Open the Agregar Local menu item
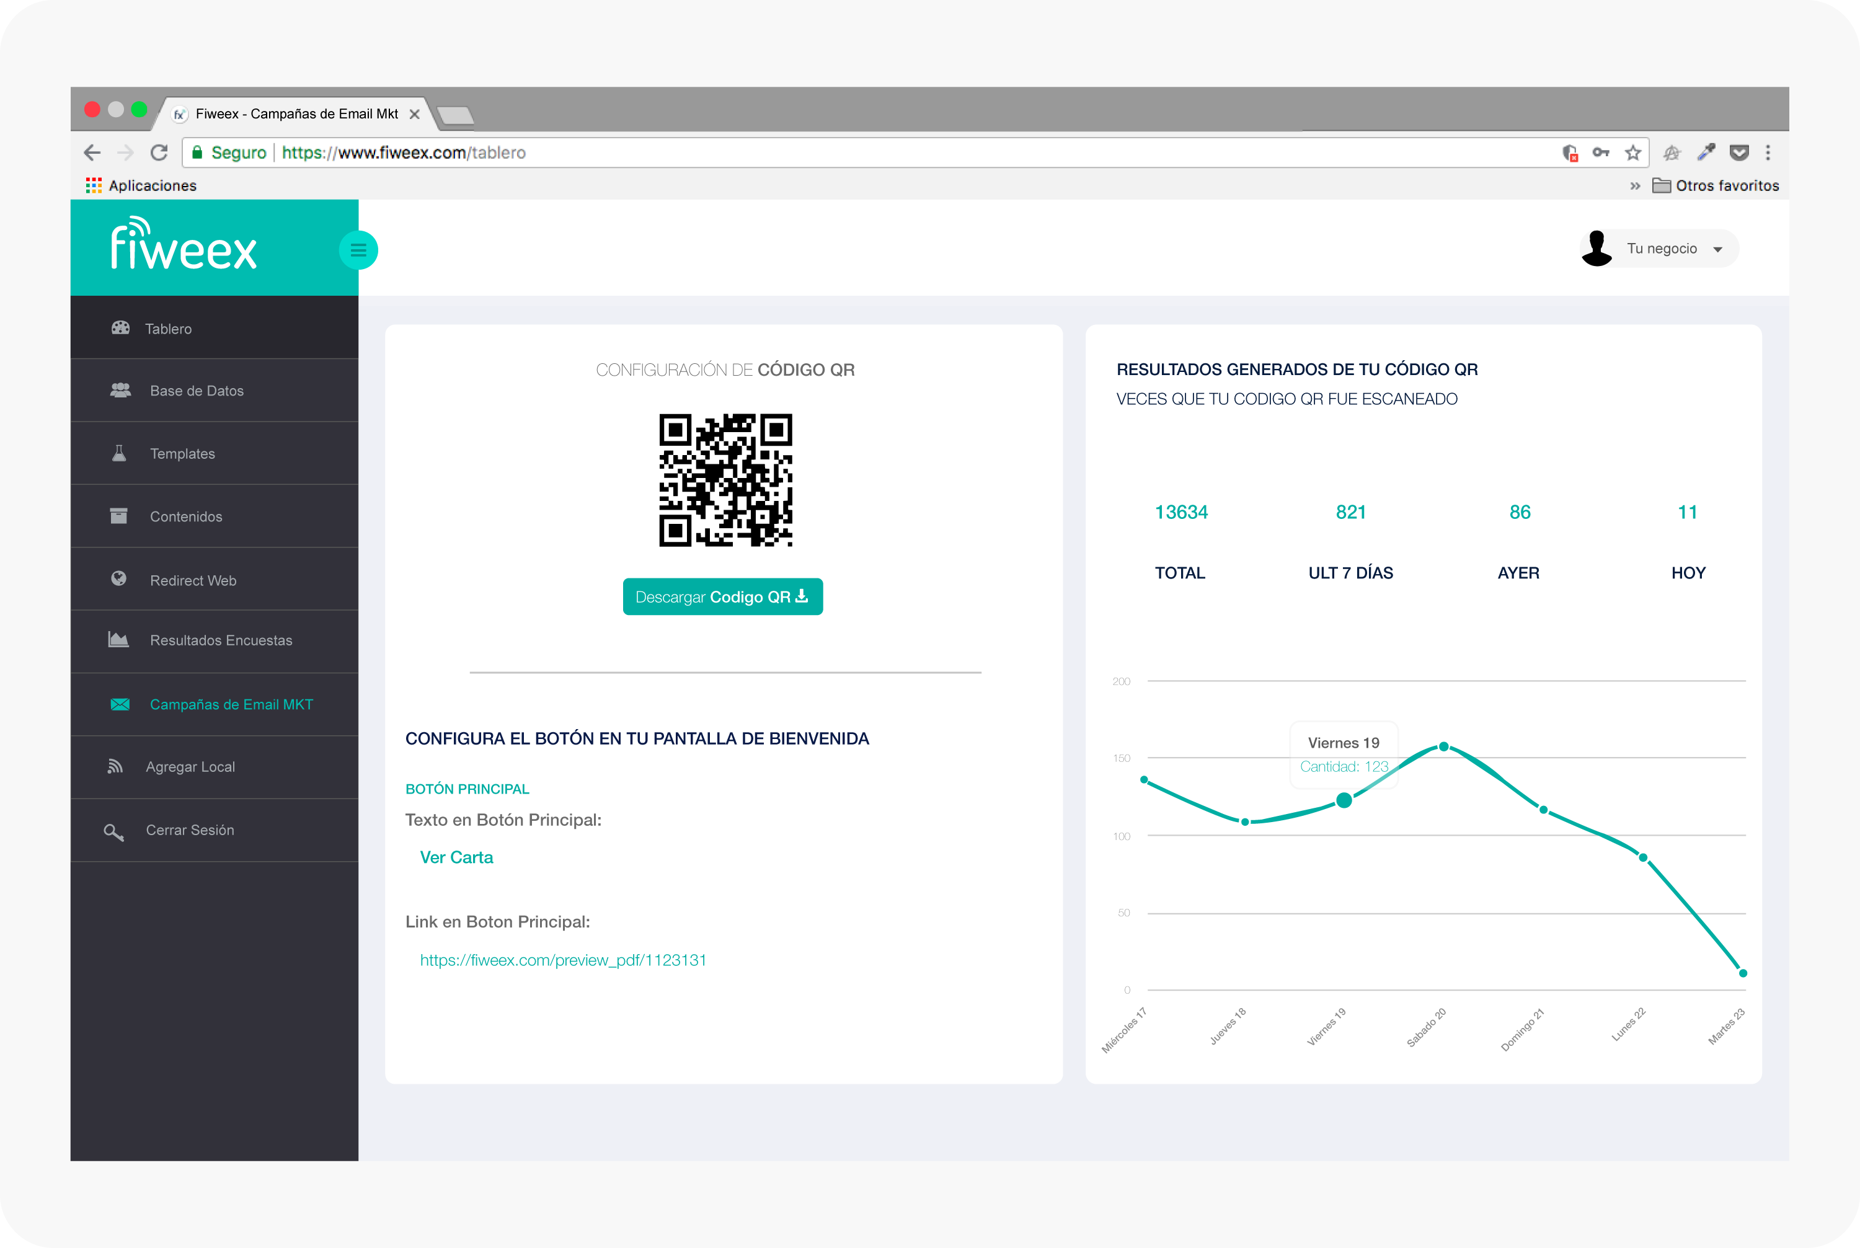1860x1248 pixels. pos(214,768)
